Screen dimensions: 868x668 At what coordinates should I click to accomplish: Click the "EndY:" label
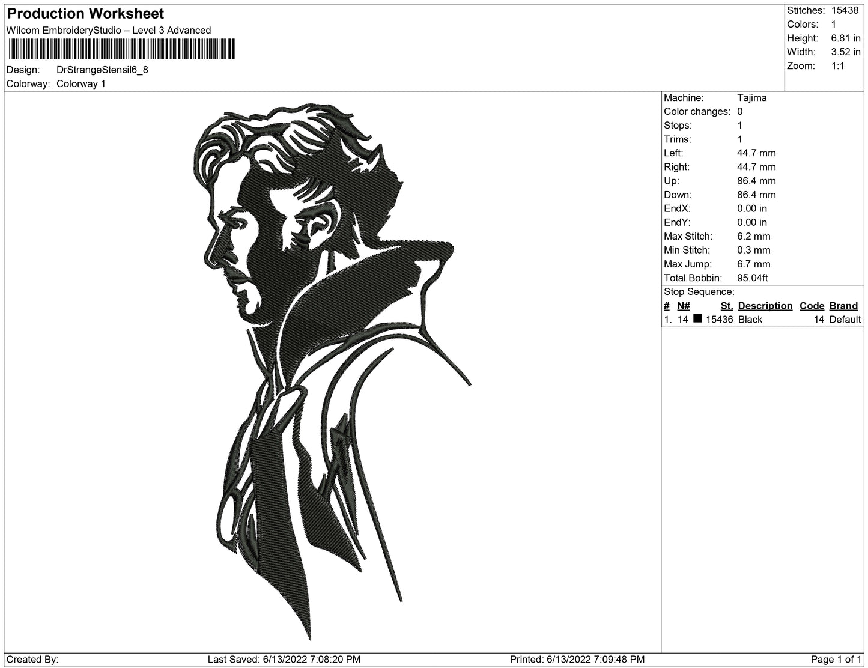(x=678, y=222)
